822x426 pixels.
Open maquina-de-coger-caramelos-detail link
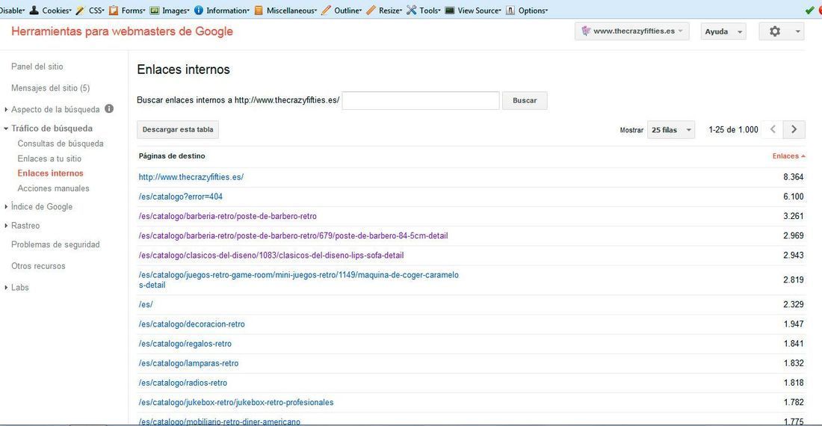(x=298, y=280)
